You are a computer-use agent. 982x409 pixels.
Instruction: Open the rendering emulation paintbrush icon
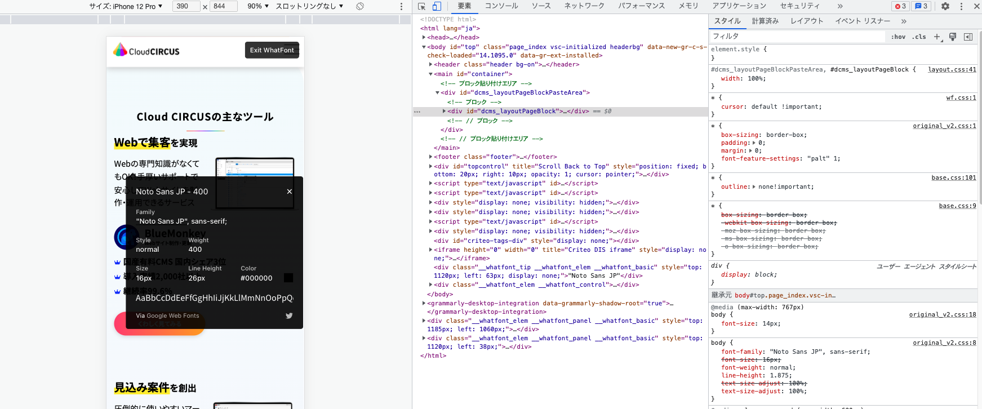(x=953, y=37)
